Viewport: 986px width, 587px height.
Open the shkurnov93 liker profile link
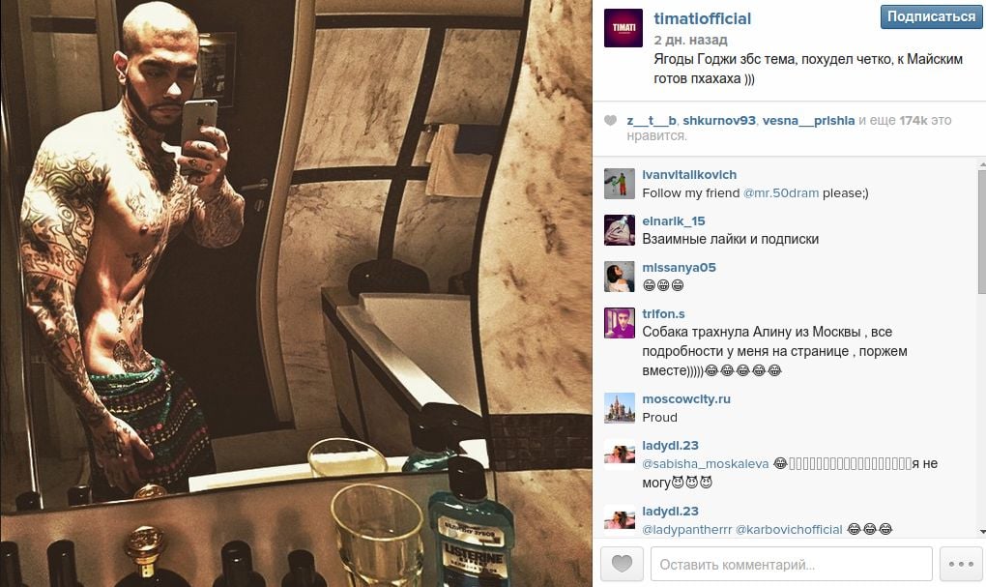719,120
